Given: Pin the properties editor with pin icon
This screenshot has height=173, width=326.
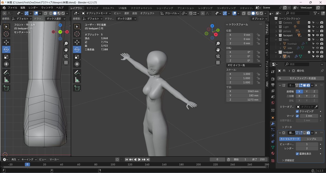Looking at the screenshot, I should click(322, 71).
